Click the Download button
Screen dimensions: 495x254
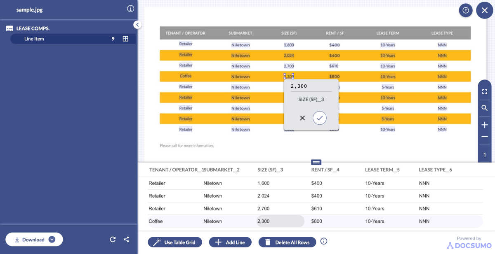coord(34,240)
